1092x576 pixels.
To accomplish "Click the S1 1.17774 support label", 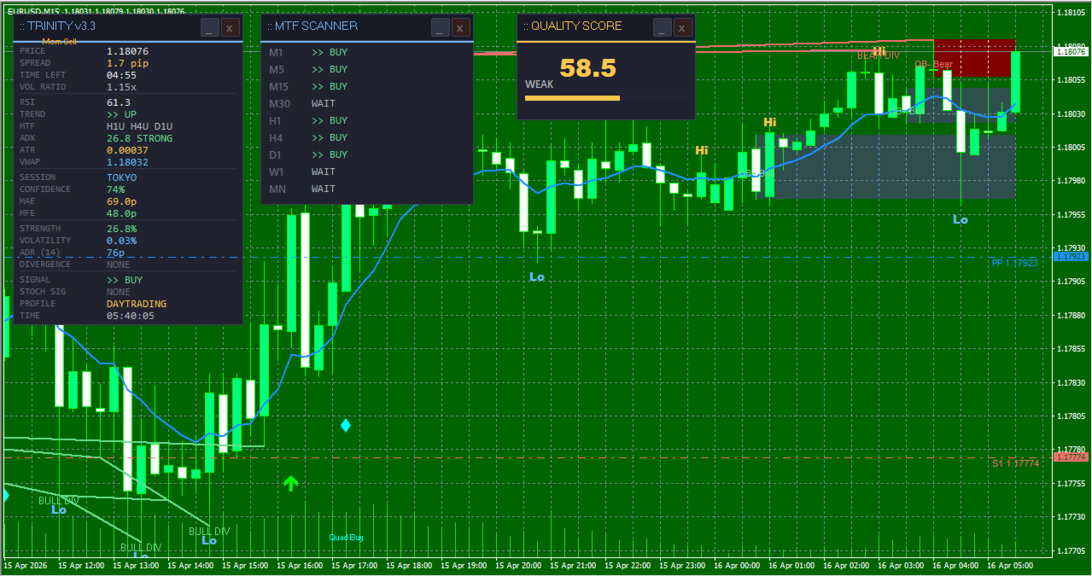I will pos(1015,463).
